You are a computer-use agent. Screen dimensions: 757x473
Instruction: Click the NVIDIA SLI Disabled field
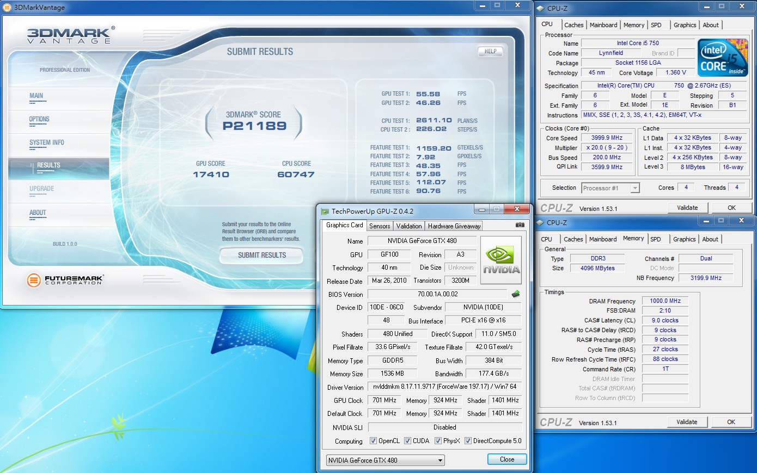coord(445,427)
